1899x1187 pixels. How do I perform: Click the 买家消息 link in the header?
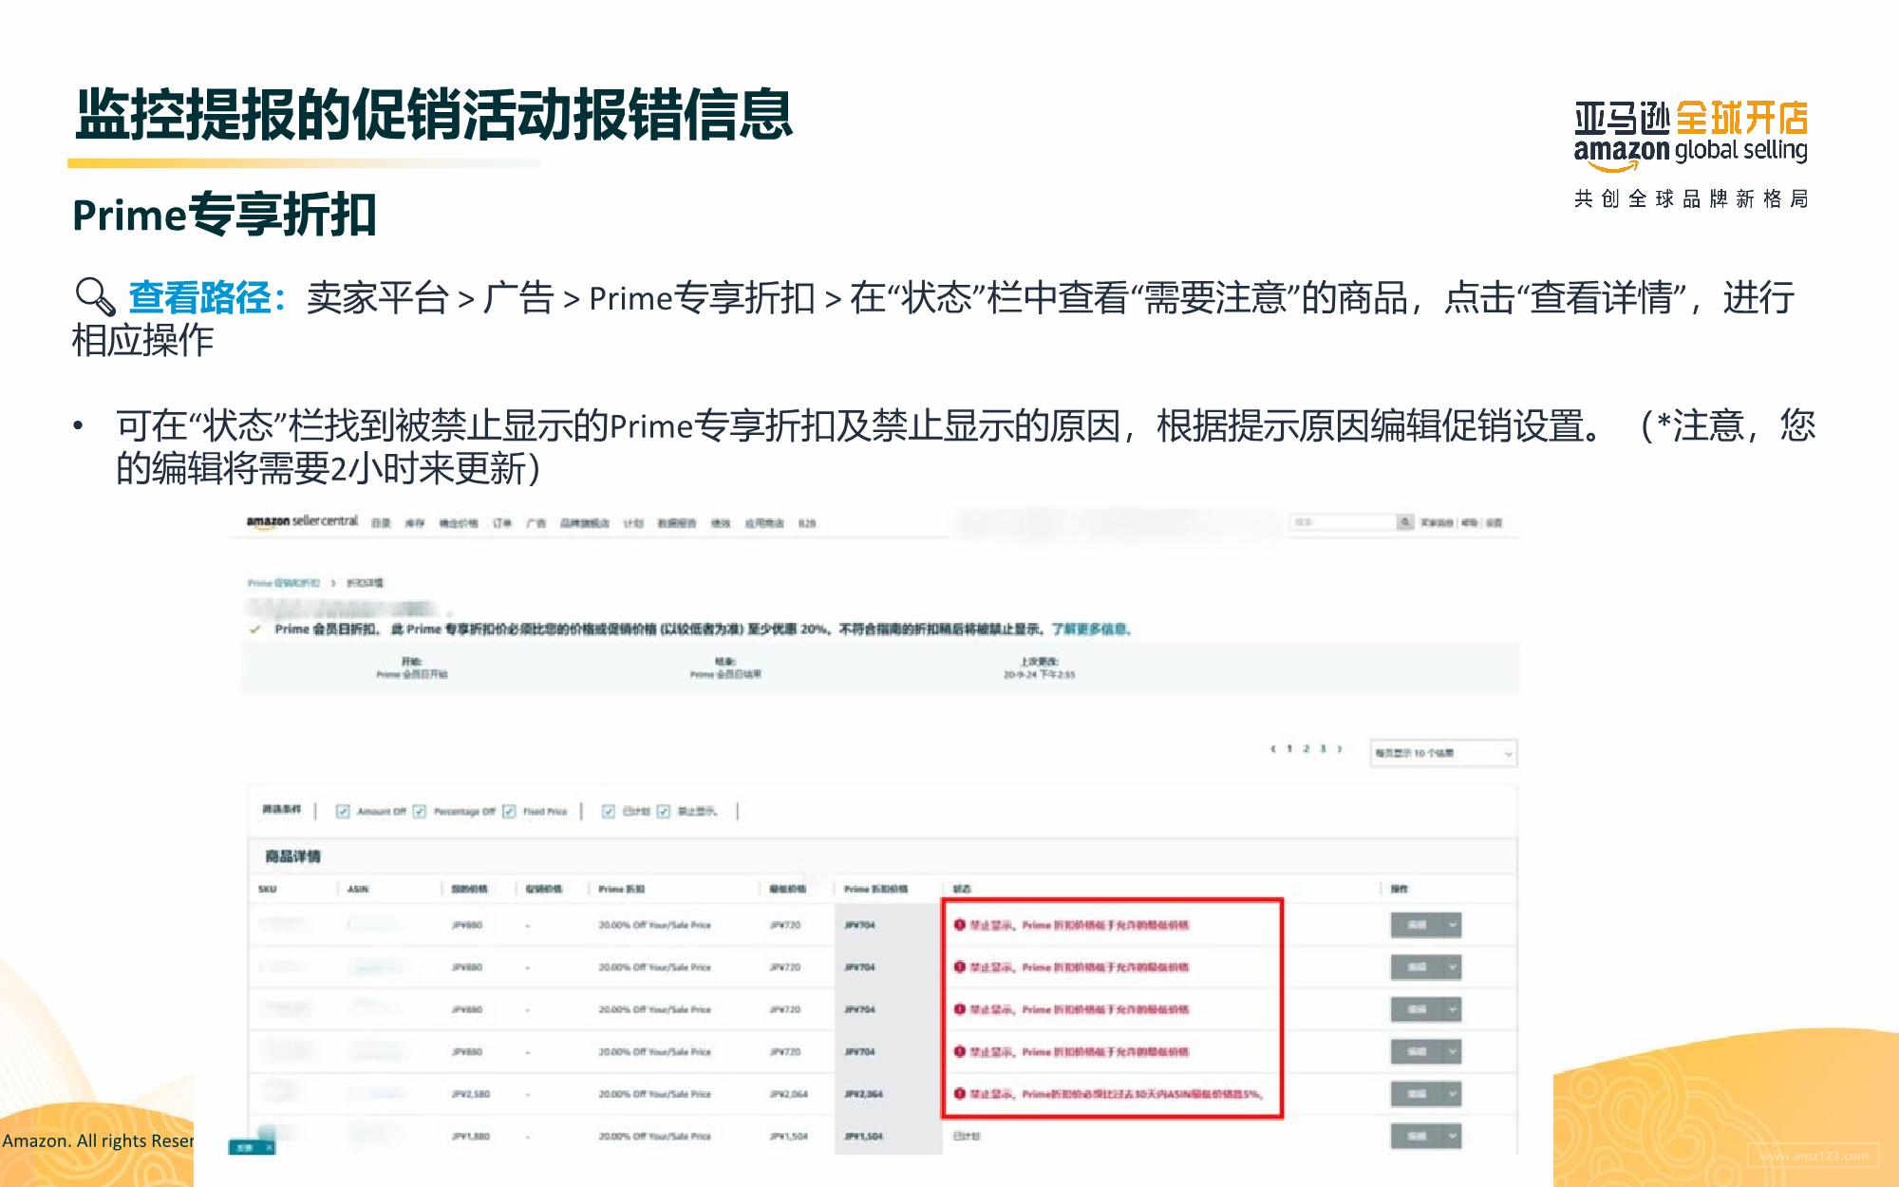click(1437, 522)
